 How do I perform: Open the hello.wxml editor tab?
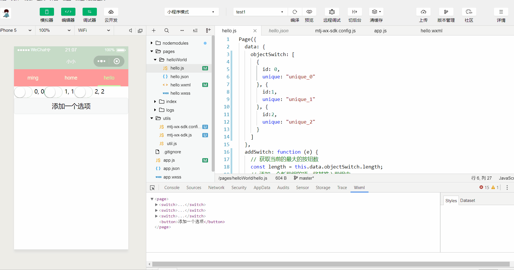(431, 31)
